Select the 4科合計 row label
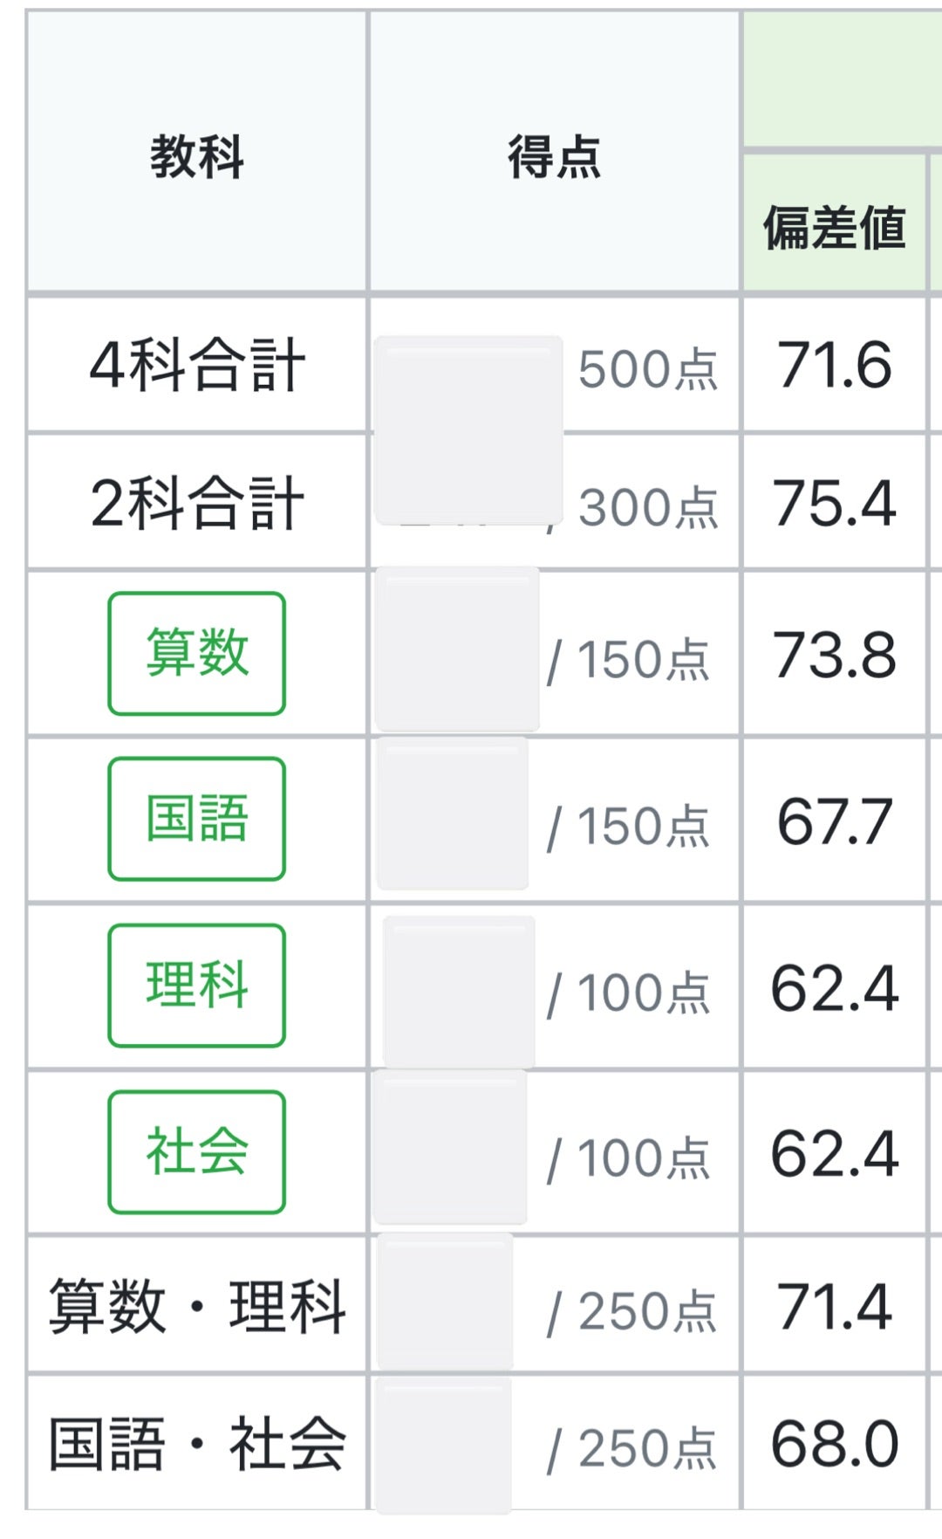Viewport: 942px width, 1539px height. (x=197, y=365)
